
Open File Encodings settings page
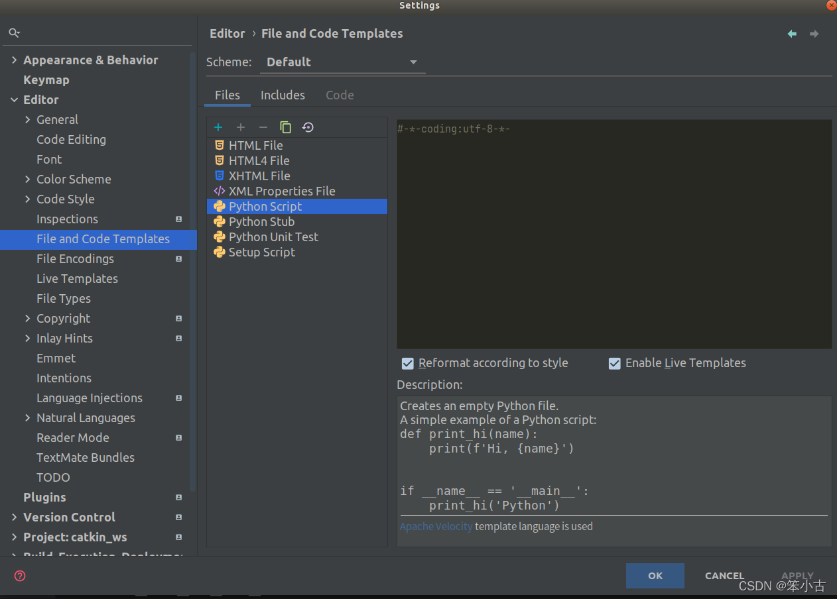[x=75, y=259]
